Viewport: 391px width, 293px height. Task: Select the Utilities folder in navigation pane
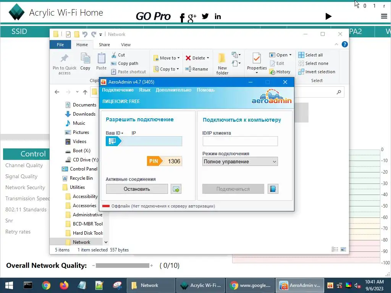click(74, 187)
